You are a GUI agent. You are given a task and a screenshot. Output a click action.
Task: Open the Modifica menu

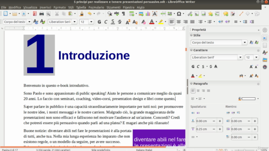(x=15, y=8)
